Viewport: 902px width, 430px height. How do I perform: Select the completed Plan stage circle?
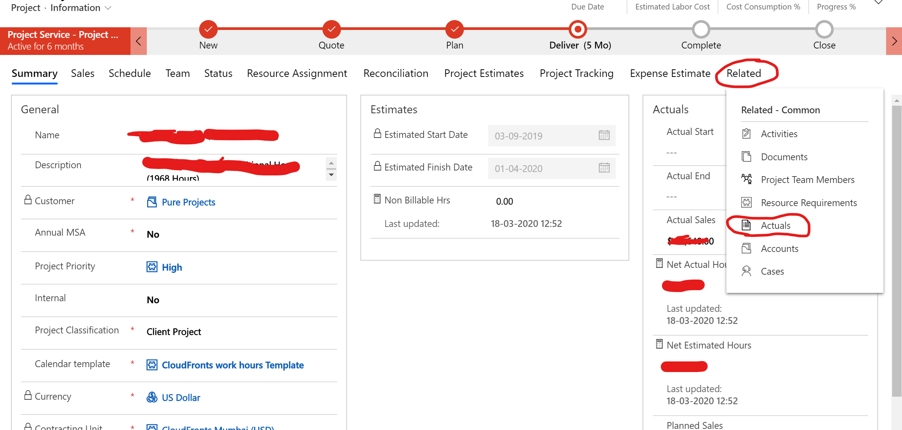click(454, 29)
